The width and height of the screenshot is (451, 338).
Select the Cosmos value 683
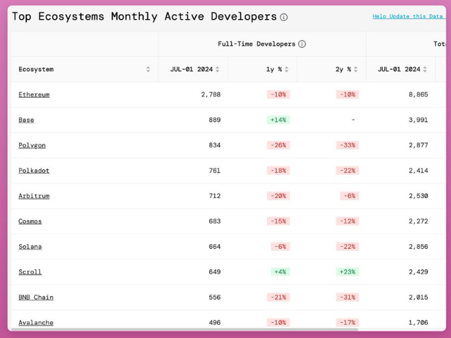click(x=214, y=221)
